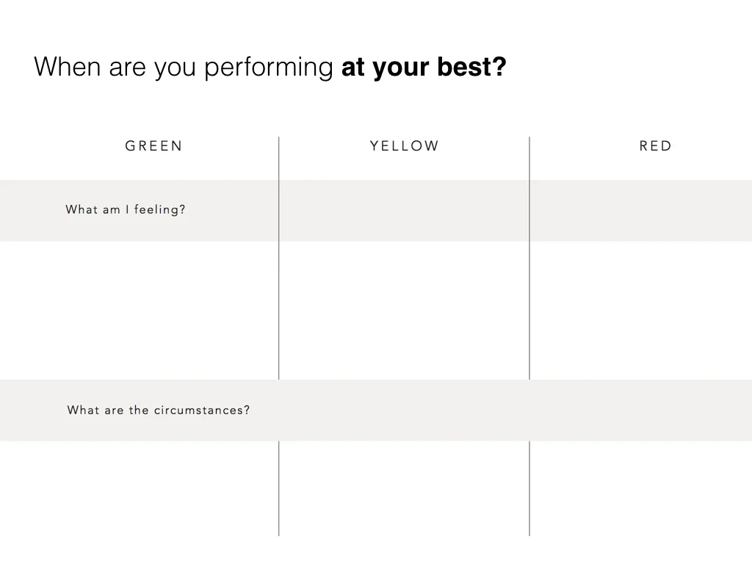Click the vertical divider between GREEN and YELLOW
Image resolution: width=752 pixels, height=564 pixels.
[x=278, y=259]
